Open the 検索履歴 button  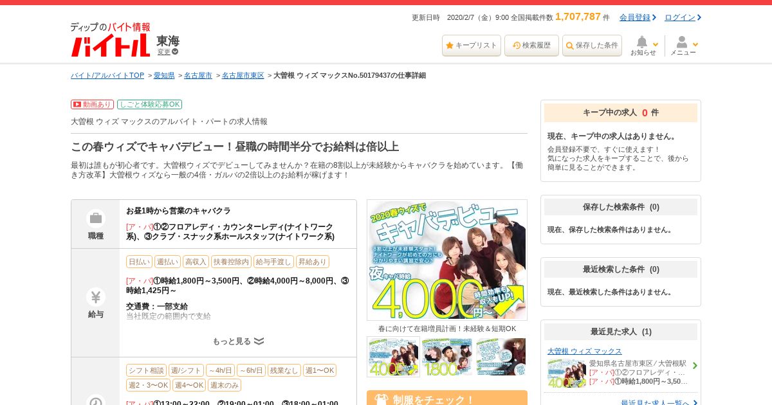[x=531, y=46]
